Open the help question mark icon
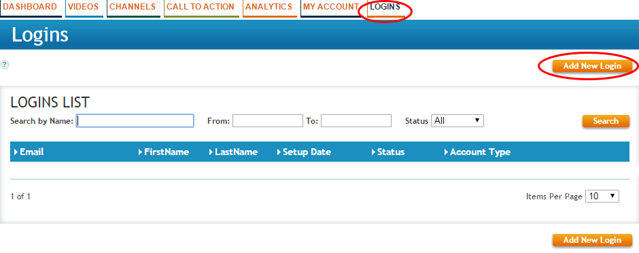This screenshot has width=639, height=253. 5,65
